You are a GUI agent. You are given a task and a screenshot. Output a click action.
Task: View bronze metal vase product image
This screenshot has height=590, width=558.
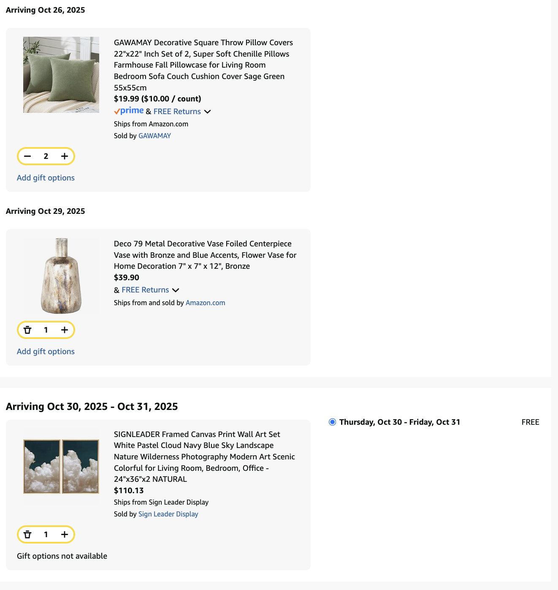(x=61, y=276)
